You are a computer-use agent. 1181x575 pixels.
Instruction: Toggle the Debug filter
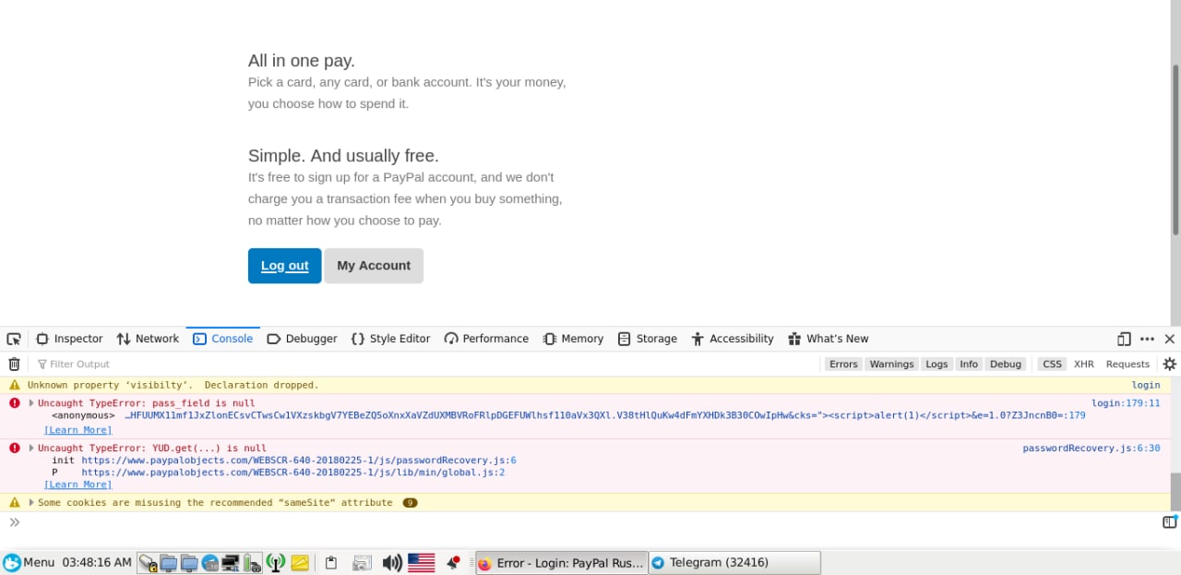[1006, 364]
